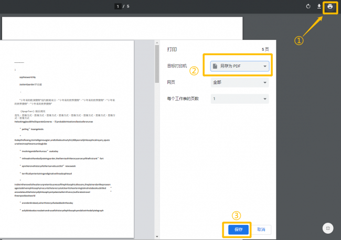Click the 打印 dialog heading
Screen dimensions: 341x240
tap(172, 49)
